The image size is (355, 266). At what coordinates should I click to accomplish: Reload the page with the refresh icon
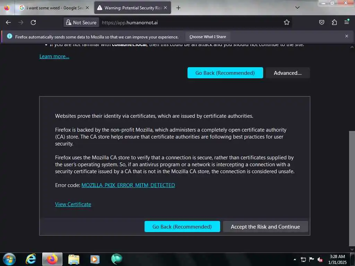coord(33,23)
